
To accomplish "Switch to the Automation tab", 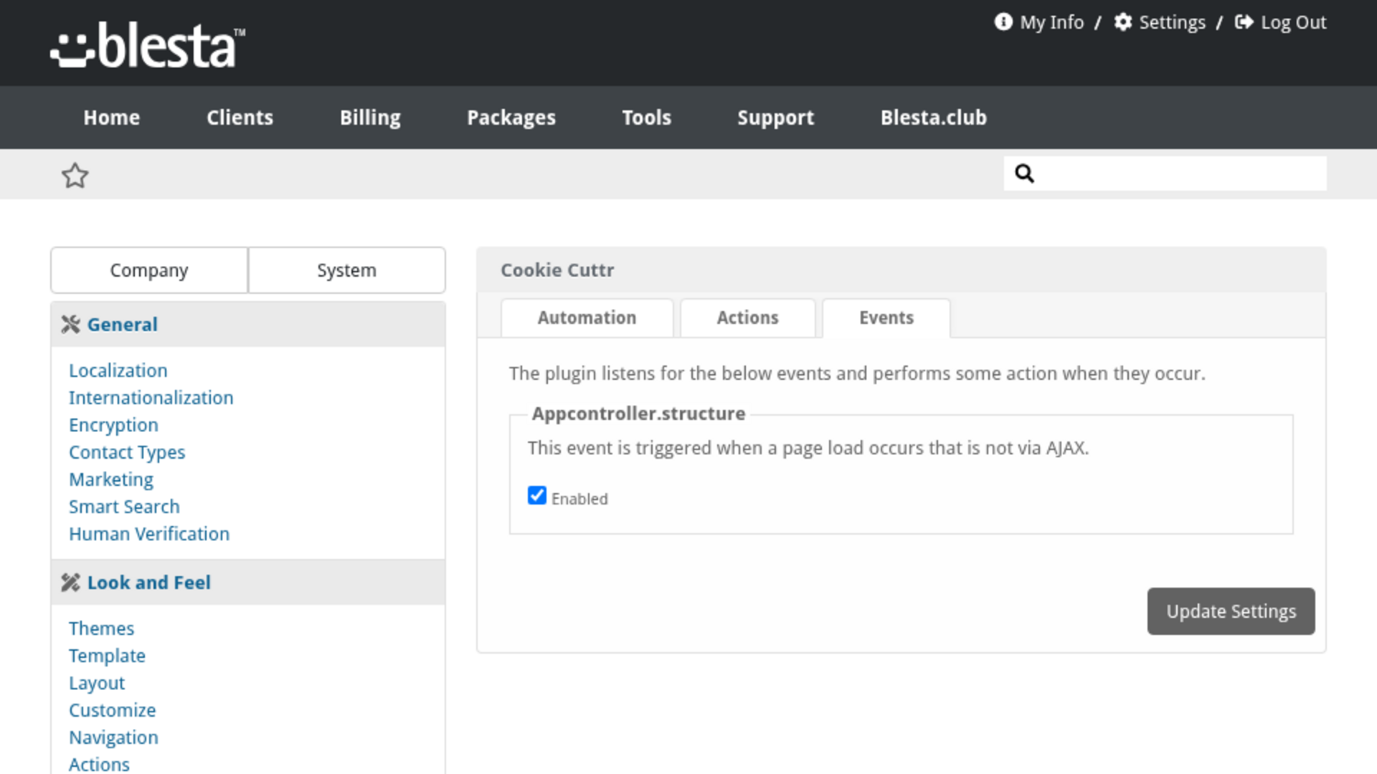I will [x=587, y=318].
